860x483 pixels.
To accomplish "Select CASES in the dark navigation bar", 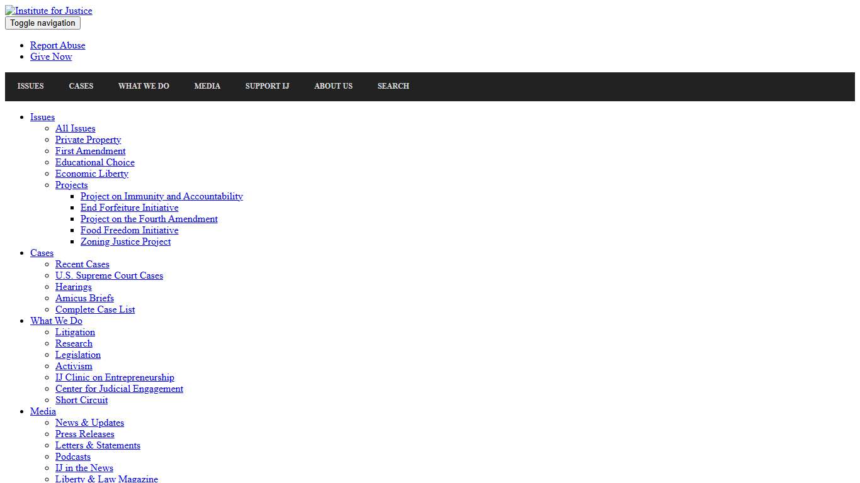I will [x=81, y=86].
